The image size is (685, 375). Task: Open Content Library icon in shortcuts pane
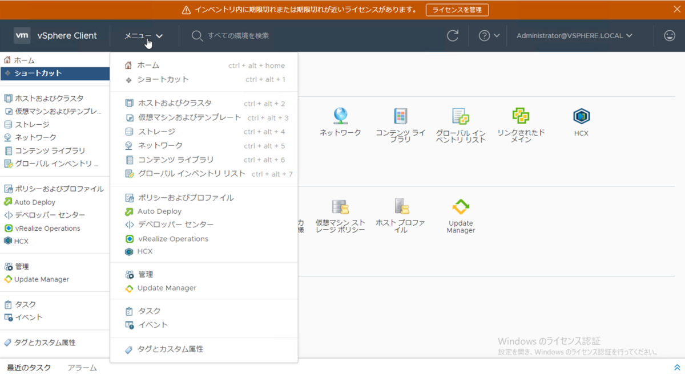pyautogui.click(x=401, y=116)
